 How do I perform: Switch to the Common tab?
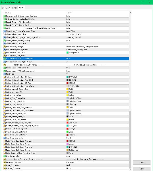pos(13,8)
